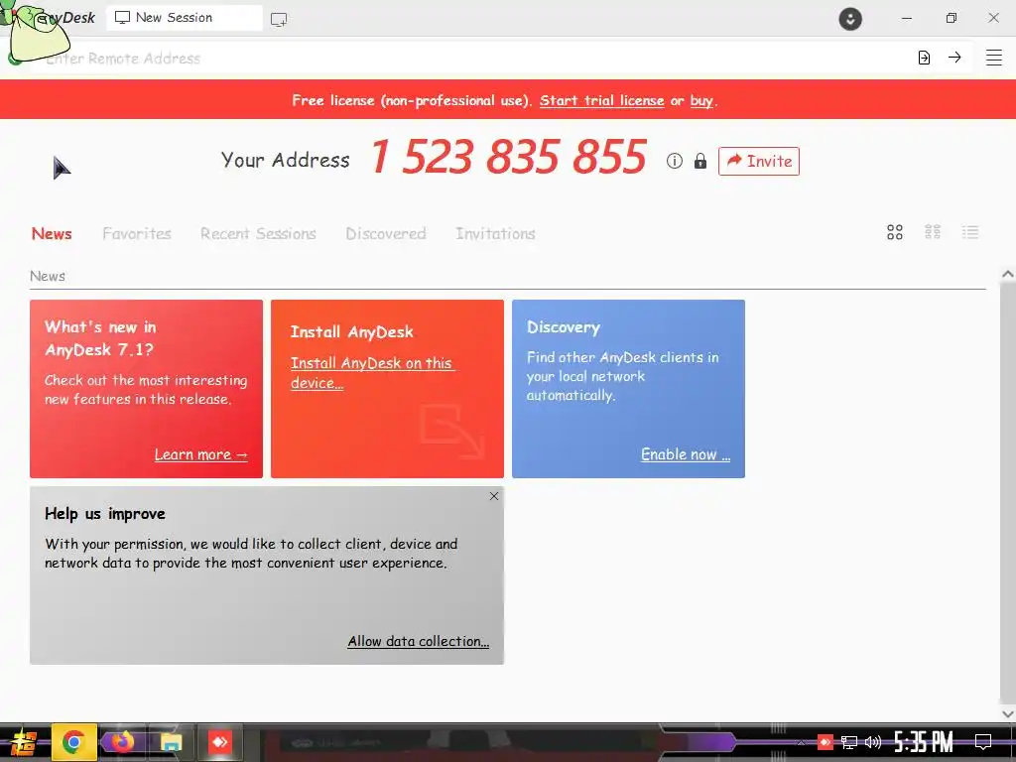Follow the buy link in red banner
This screenshot has height=762, width=1016.
coord(701,101)
